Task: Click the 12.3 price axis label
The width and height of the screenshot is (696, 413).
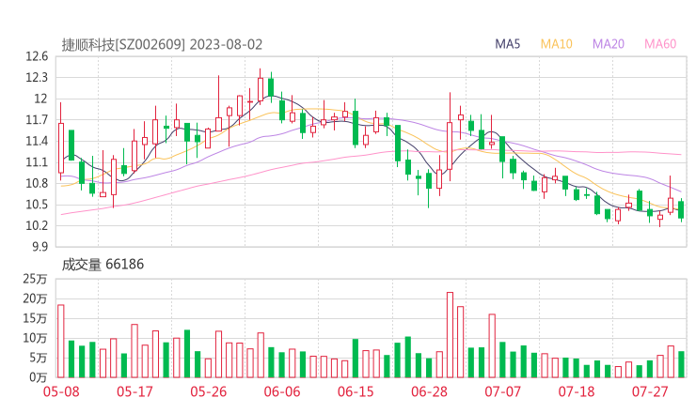Action: (37, 78)
